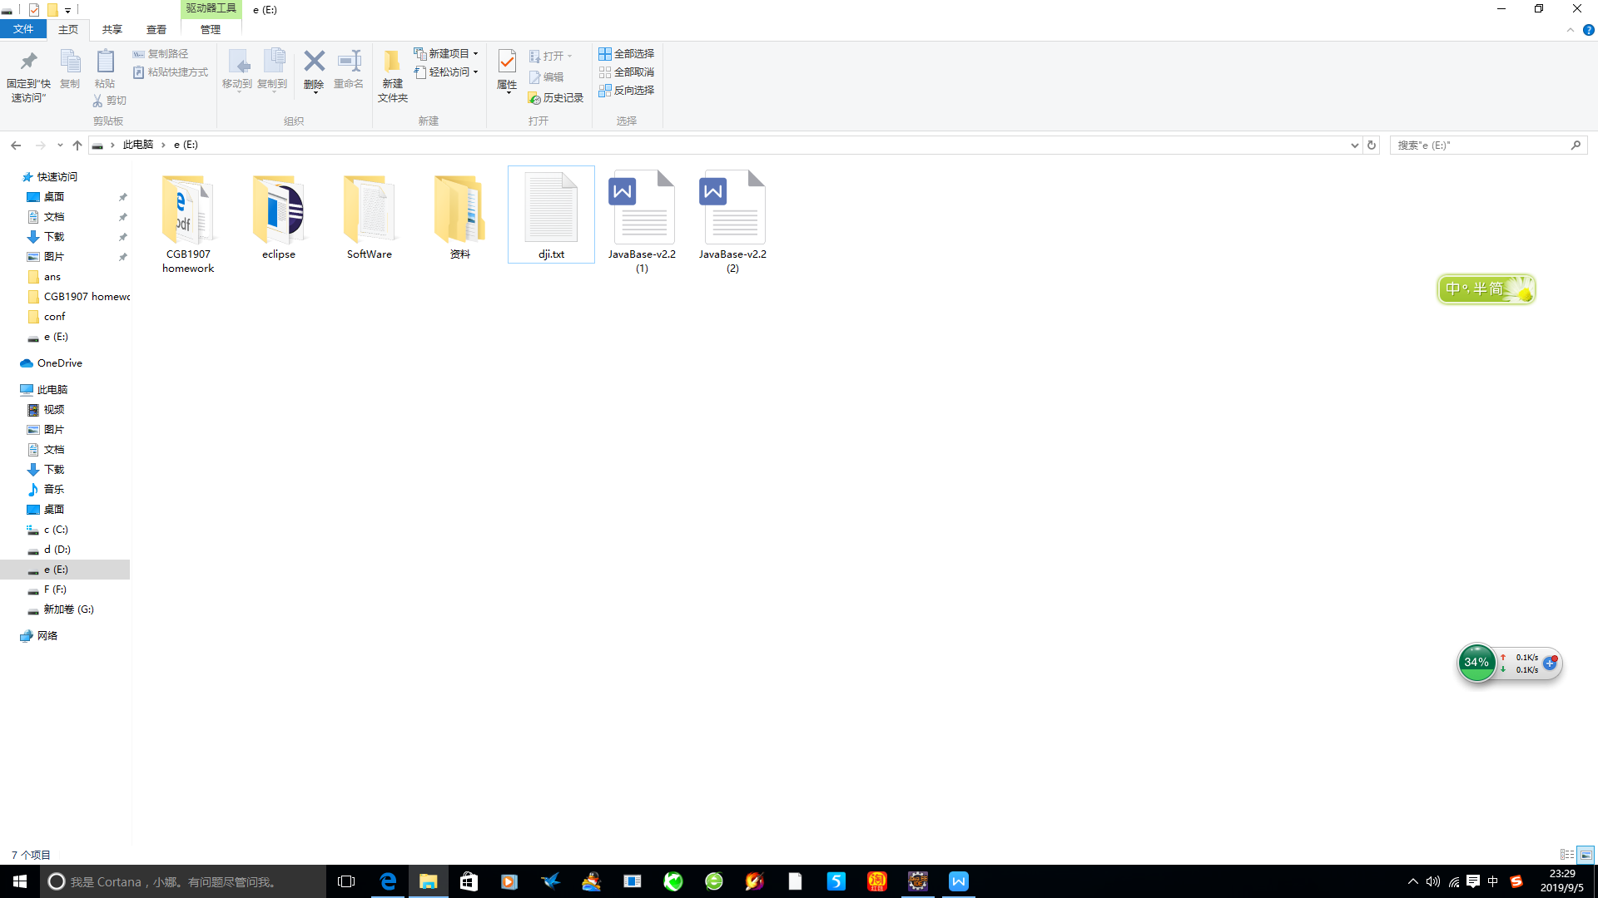Select the CGB1907 homework folder
Image resolution: width=1598 pixels, height=898 pixels.
[188, 222]
